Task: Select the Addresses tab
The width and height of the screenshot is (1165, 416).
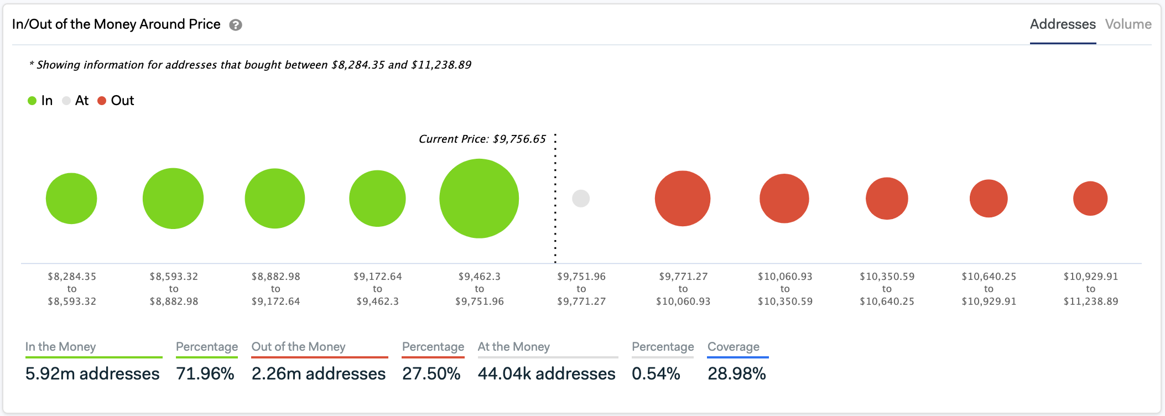Action: 1062,24
